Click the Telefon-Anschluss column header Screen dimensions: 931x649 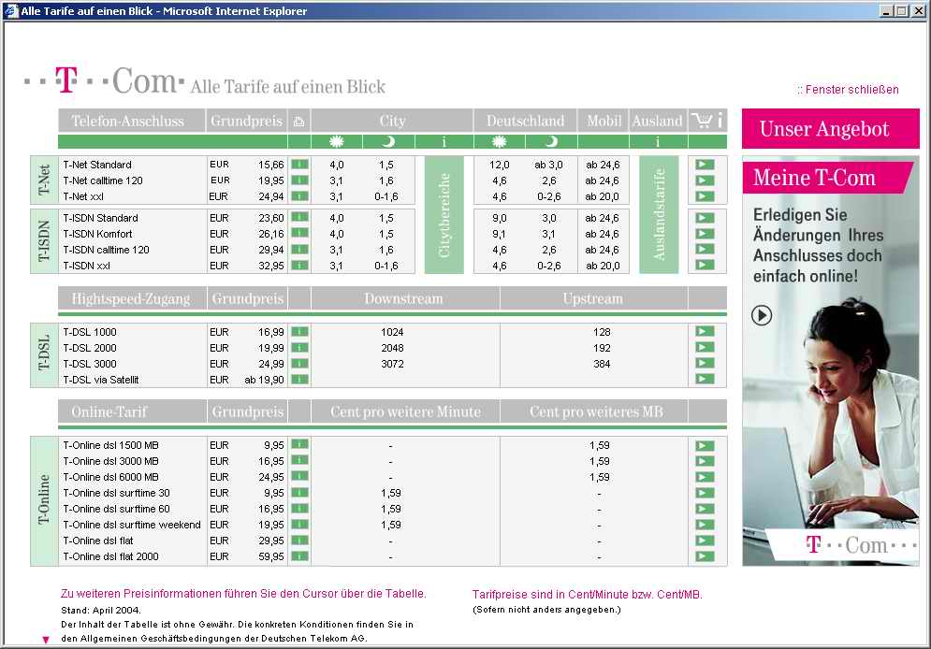pos(131,121)
